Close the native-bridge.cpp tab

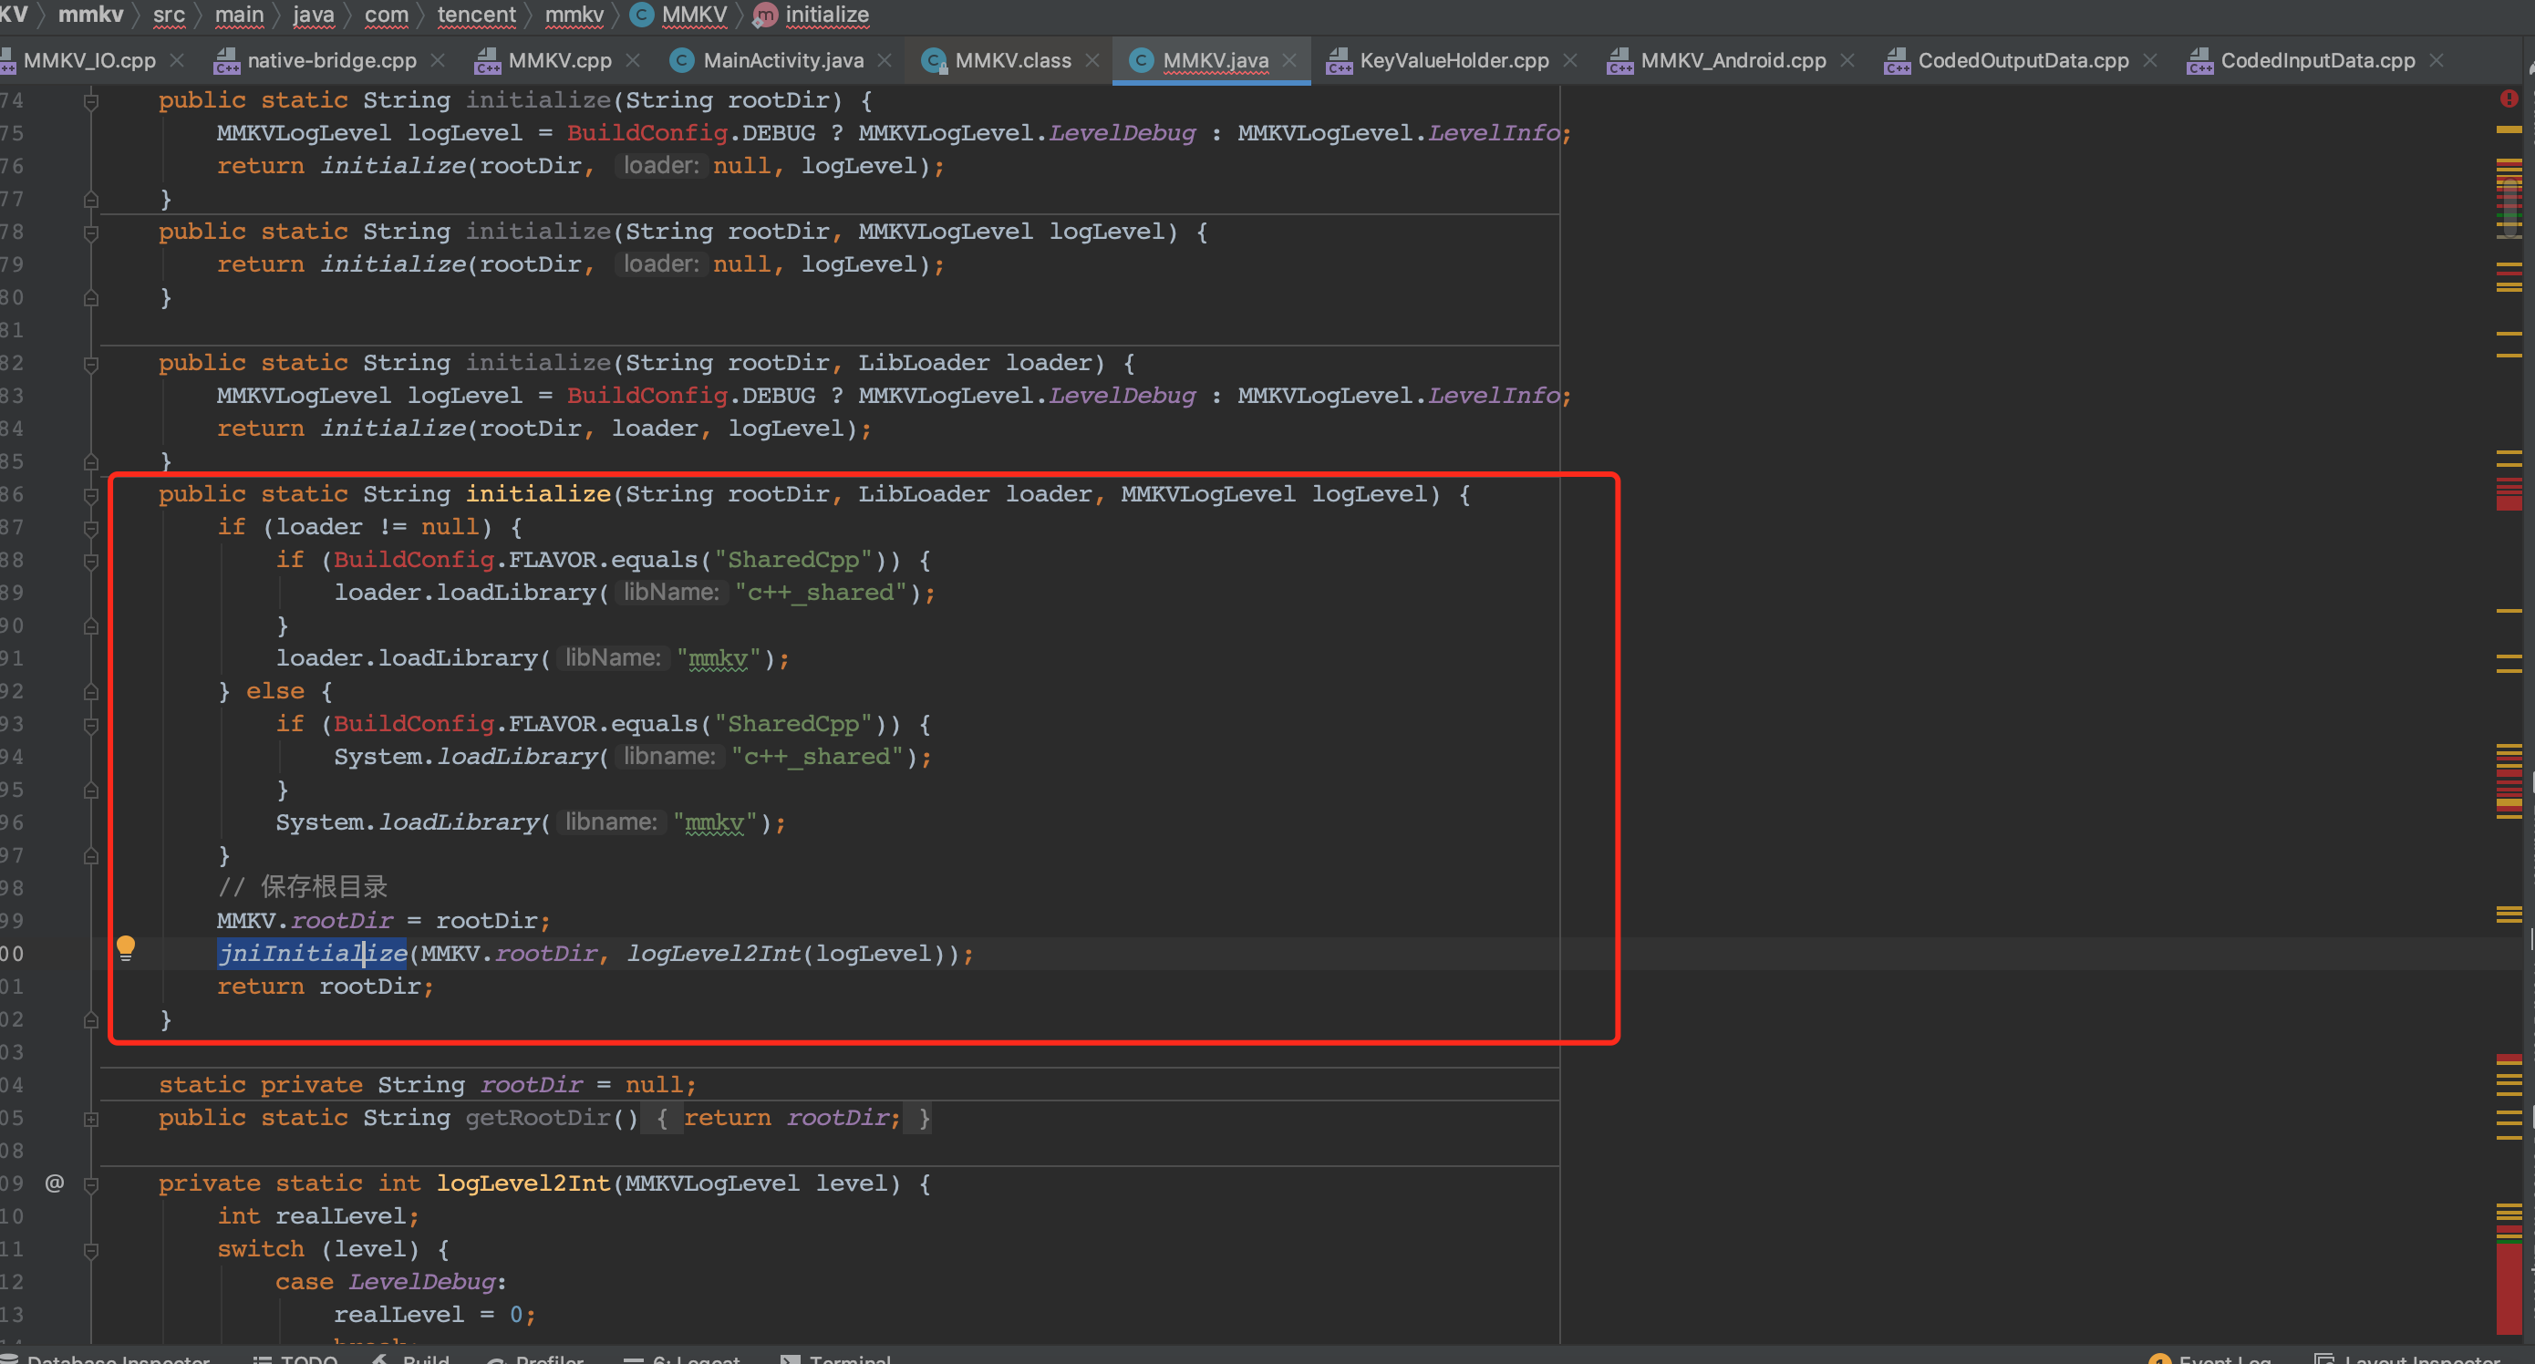(438, 60)
